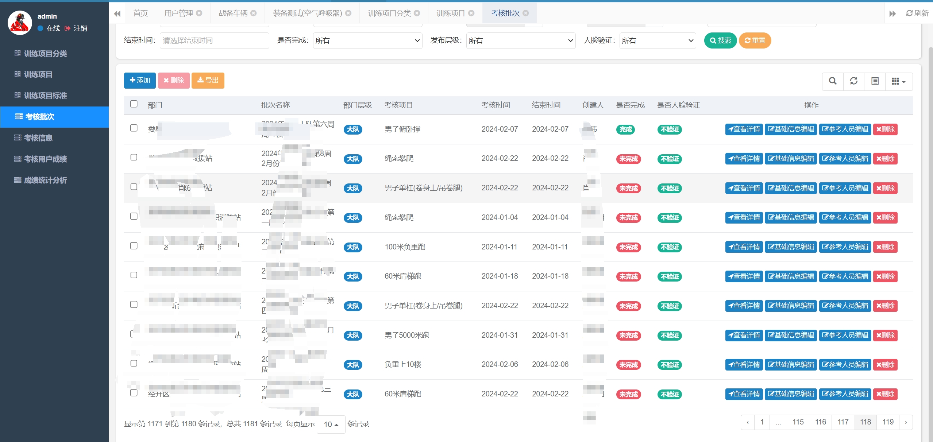Click previous page arrow in pagination

[x=748, y=422]
